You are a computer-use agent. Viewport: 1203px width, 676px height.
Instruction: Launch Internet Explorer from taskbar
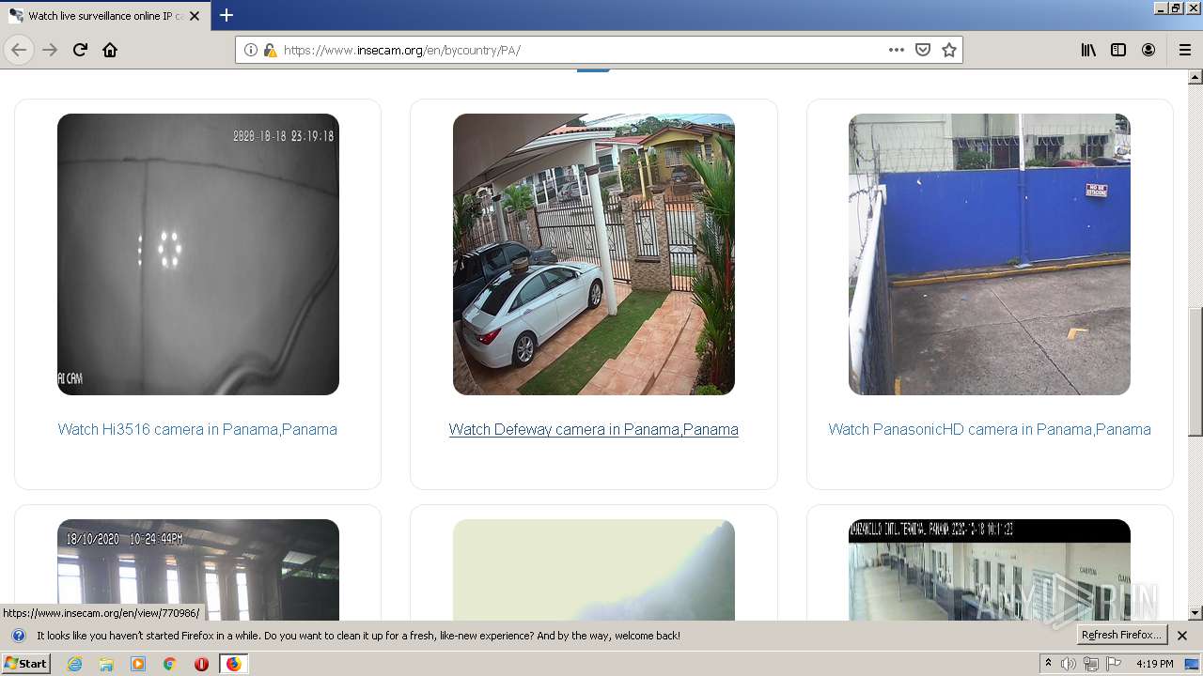pyautogui.click(x=74, y=664)
